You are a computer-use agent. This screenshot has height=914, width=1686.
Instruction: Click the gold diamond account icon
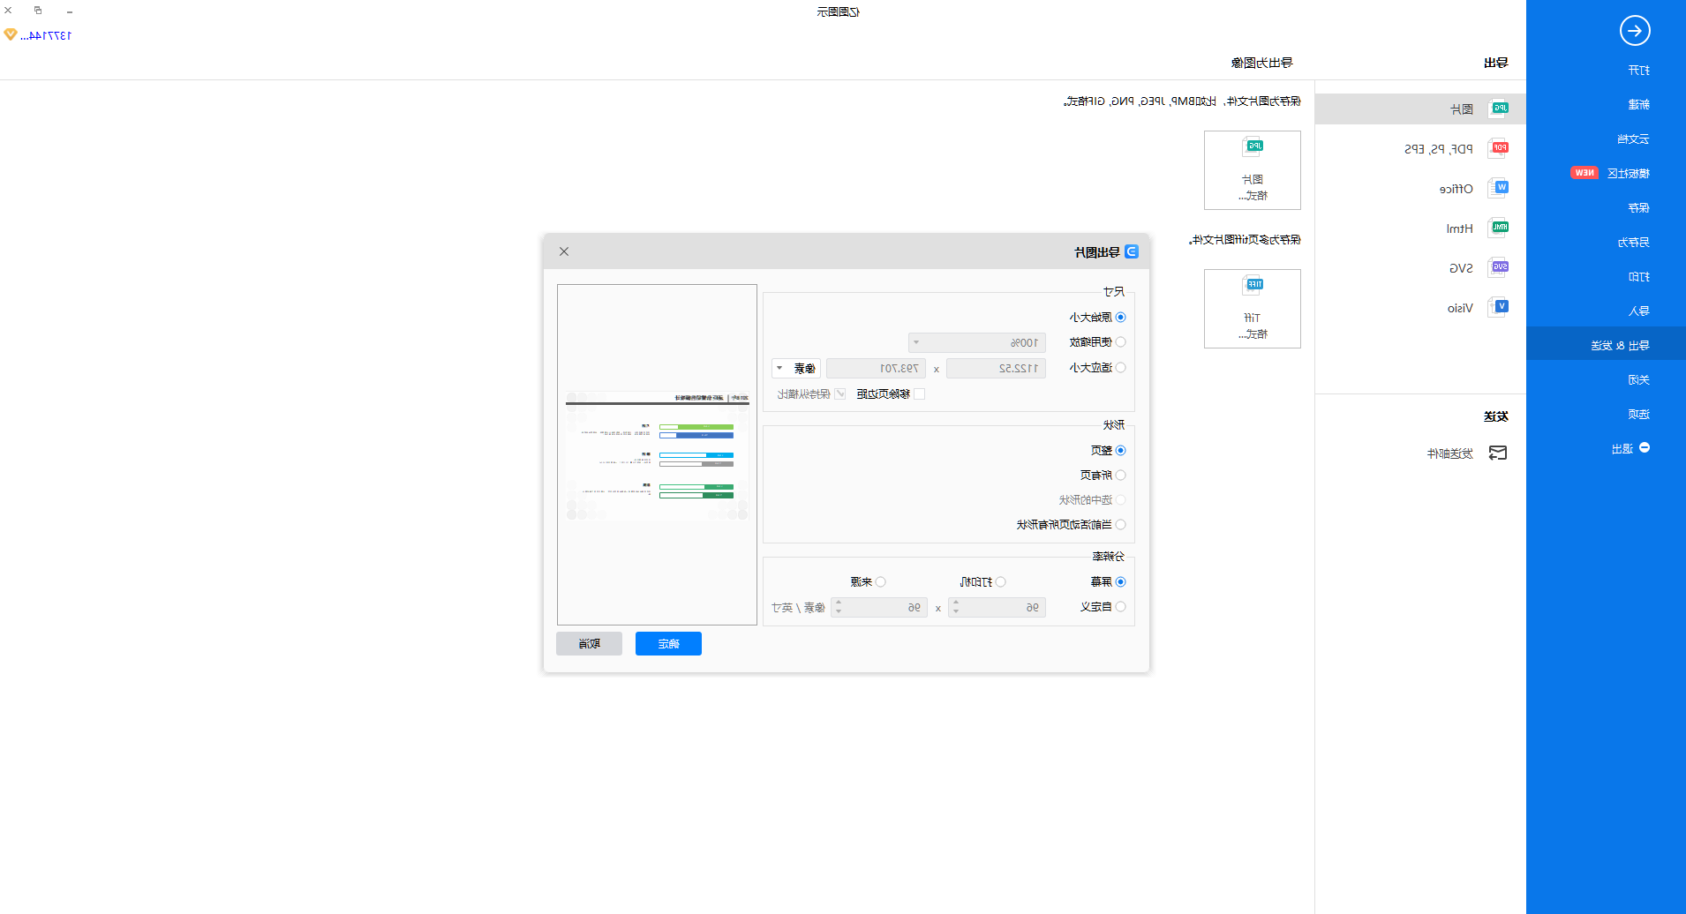click(11, 34)
